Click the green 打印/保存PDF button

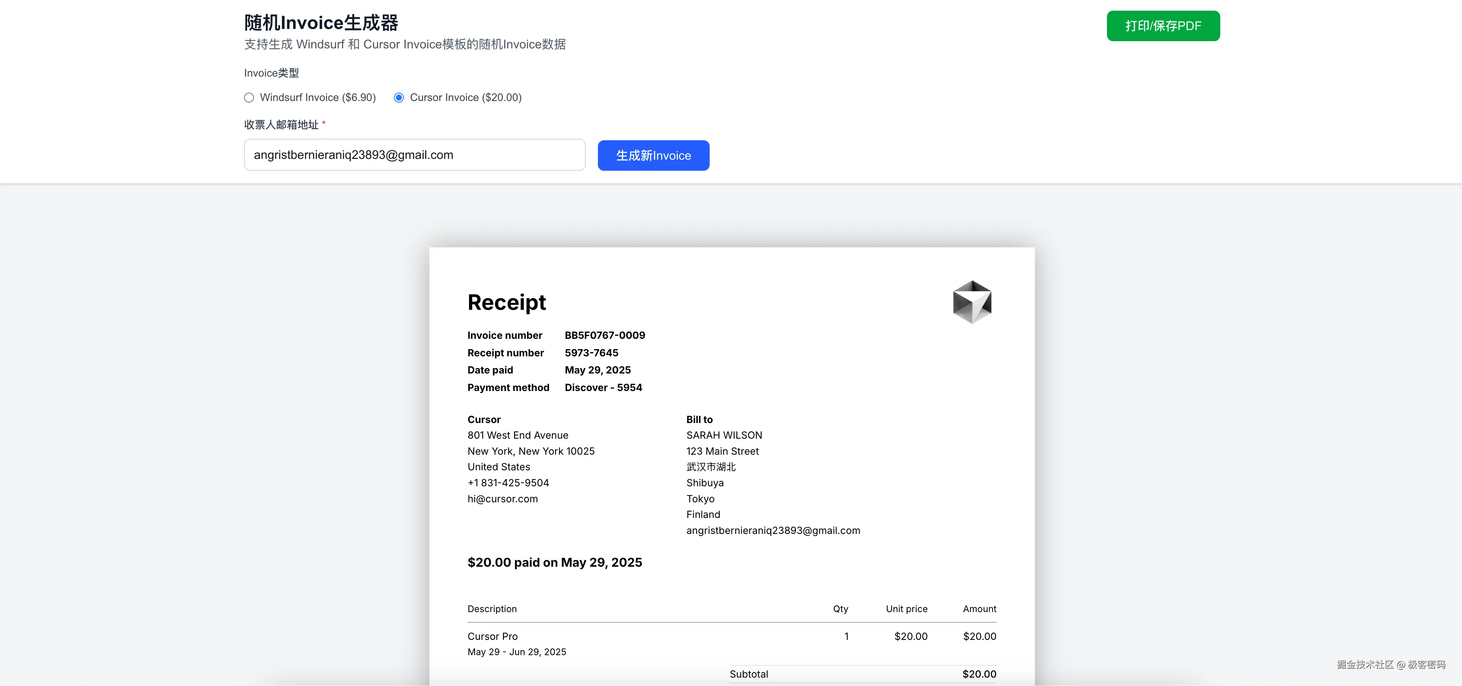(x=1163, y=26)
